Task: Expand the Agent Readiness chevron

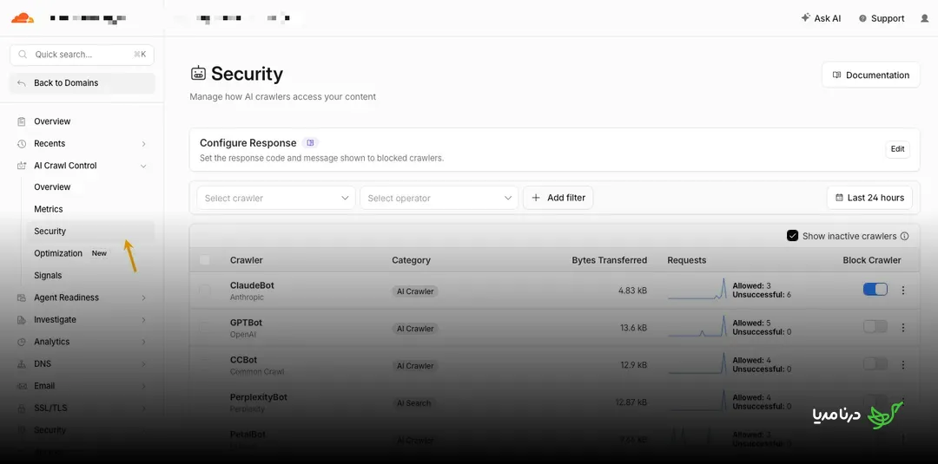Action: tap(143, 297)
